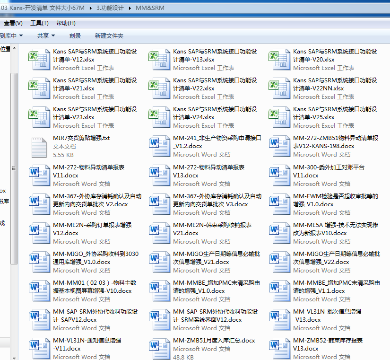Select file name MM-VL31N-批次信息增强 -V13.docx

(327, 316)
